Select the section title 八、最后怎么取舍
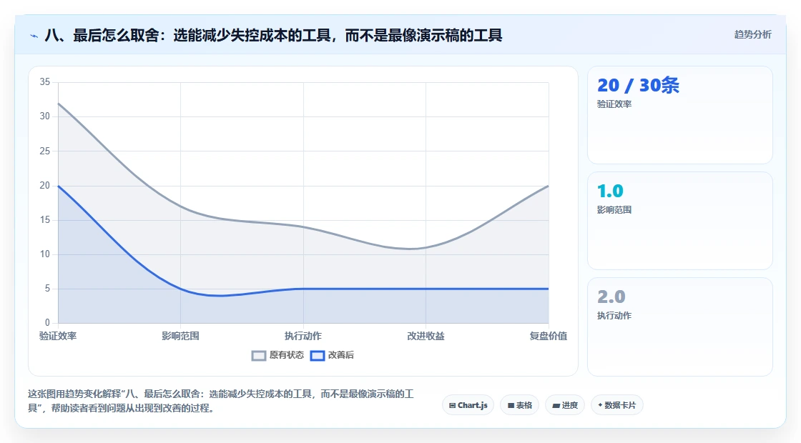Screen dimensions: 801x443 [x=273, y=35]
